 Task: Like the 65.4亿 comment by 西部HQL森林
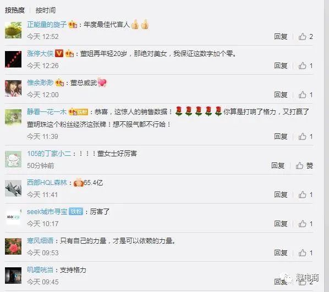click(x=305, y=195)
